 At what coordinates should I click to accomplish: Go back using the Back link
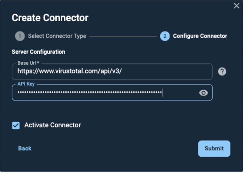(25, 148)
